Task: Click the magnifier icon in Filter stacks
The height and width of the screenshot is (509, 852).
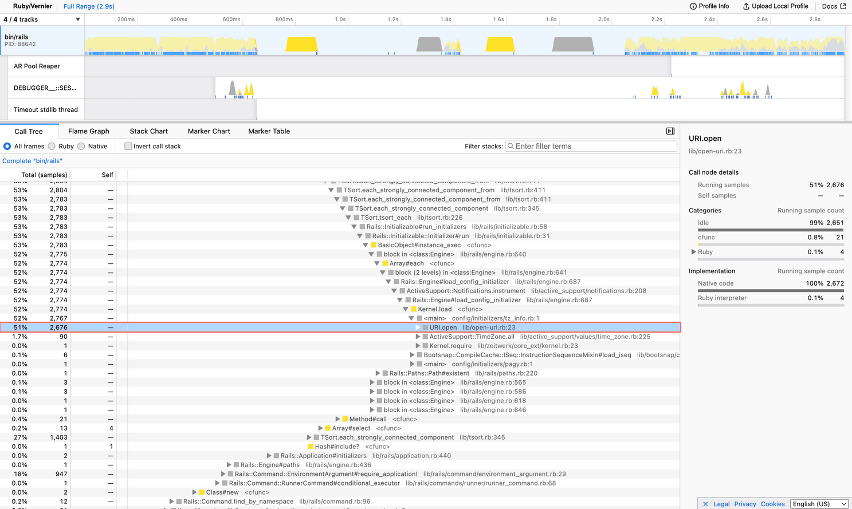Action: point(511,146)
